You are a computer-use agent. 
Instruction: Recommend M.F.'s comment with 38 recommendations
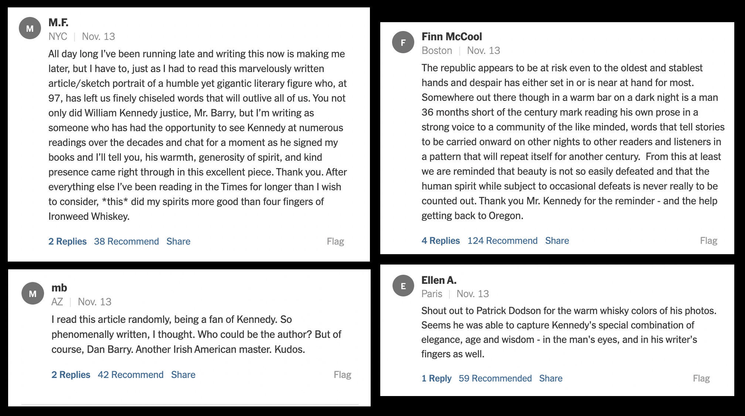pos(126,241)
